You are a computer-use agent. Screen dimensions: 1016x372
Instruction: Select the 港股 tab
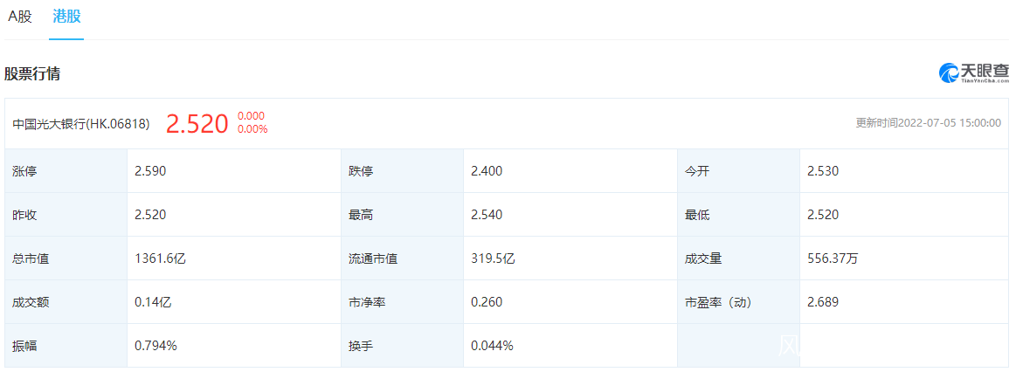[x=66, y=17]
